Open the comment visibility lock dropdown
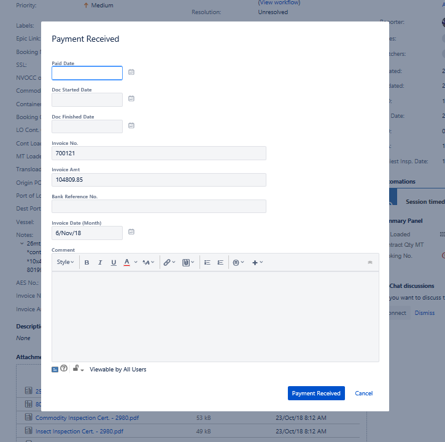 coord(78,369)
